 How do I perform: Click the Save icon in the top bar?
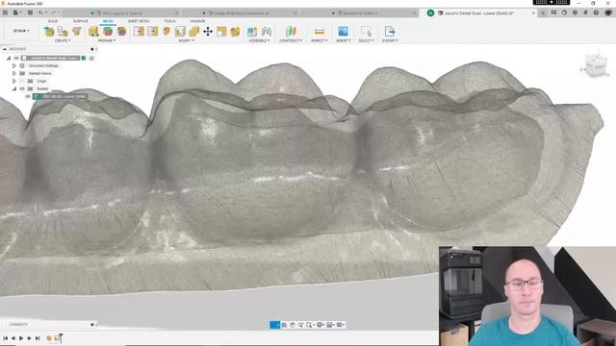point(30,12)
